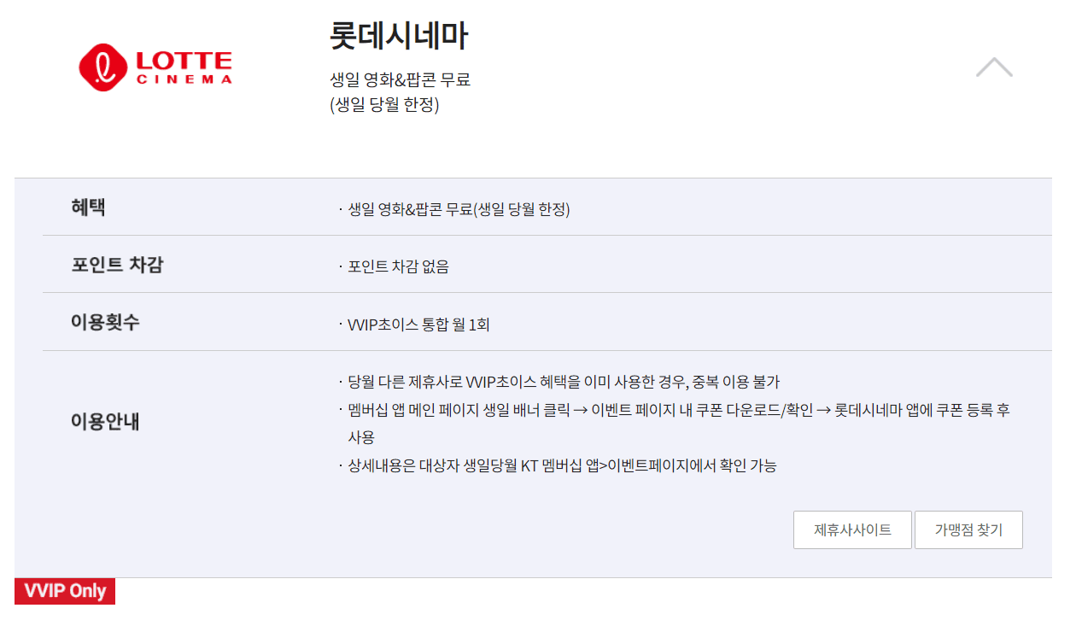Collapse the 롯데시네마 benefit details panel
1082x620 pixels.
coord(992,67)
